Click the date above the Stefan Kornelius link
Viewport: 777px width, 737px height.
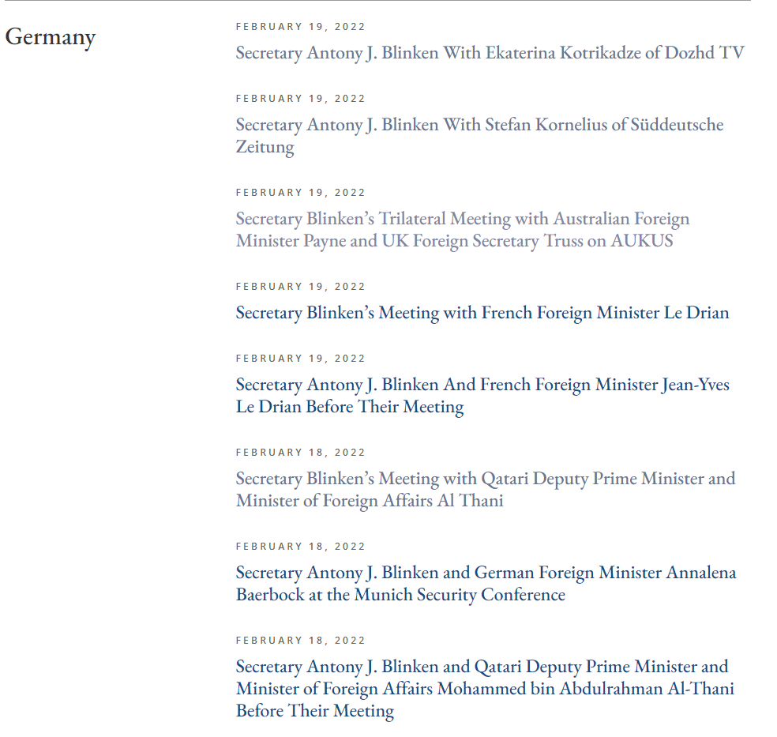click(301, 99)
